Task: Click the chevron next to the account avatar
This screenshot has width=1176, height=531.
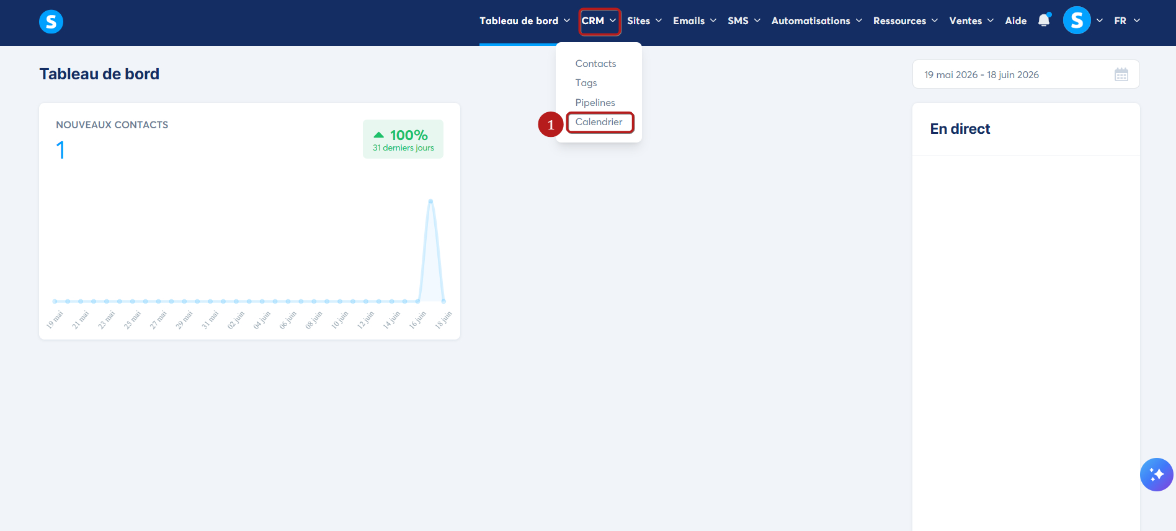Action: pos(1100,20)
